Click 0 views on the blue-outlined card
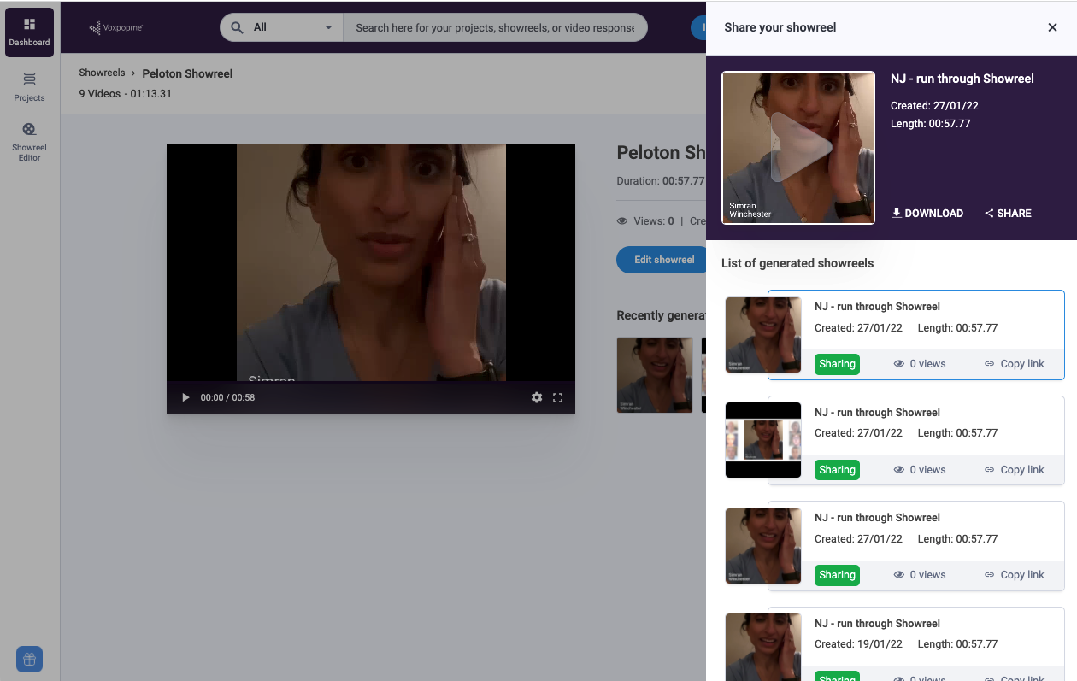Image resolution: width=1077 pixels, height=681 pixels. click(920, 364)
